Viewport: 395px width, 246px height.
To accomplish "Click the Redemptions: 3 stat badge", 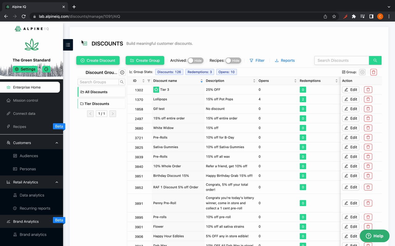I will [x=200, y=72].
